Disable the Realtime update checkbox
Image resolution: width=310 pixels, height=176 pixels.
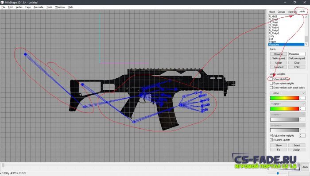pos(271,140)
